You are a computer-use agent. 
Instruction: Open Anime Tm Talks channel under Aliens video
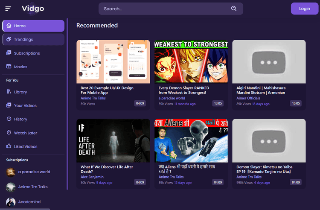(171, 177)
